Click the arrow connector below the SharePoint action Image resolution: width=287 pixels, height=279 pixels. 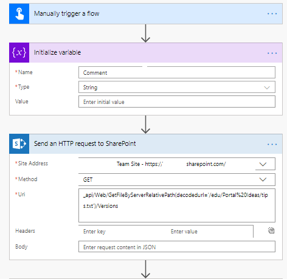(145, 269)
